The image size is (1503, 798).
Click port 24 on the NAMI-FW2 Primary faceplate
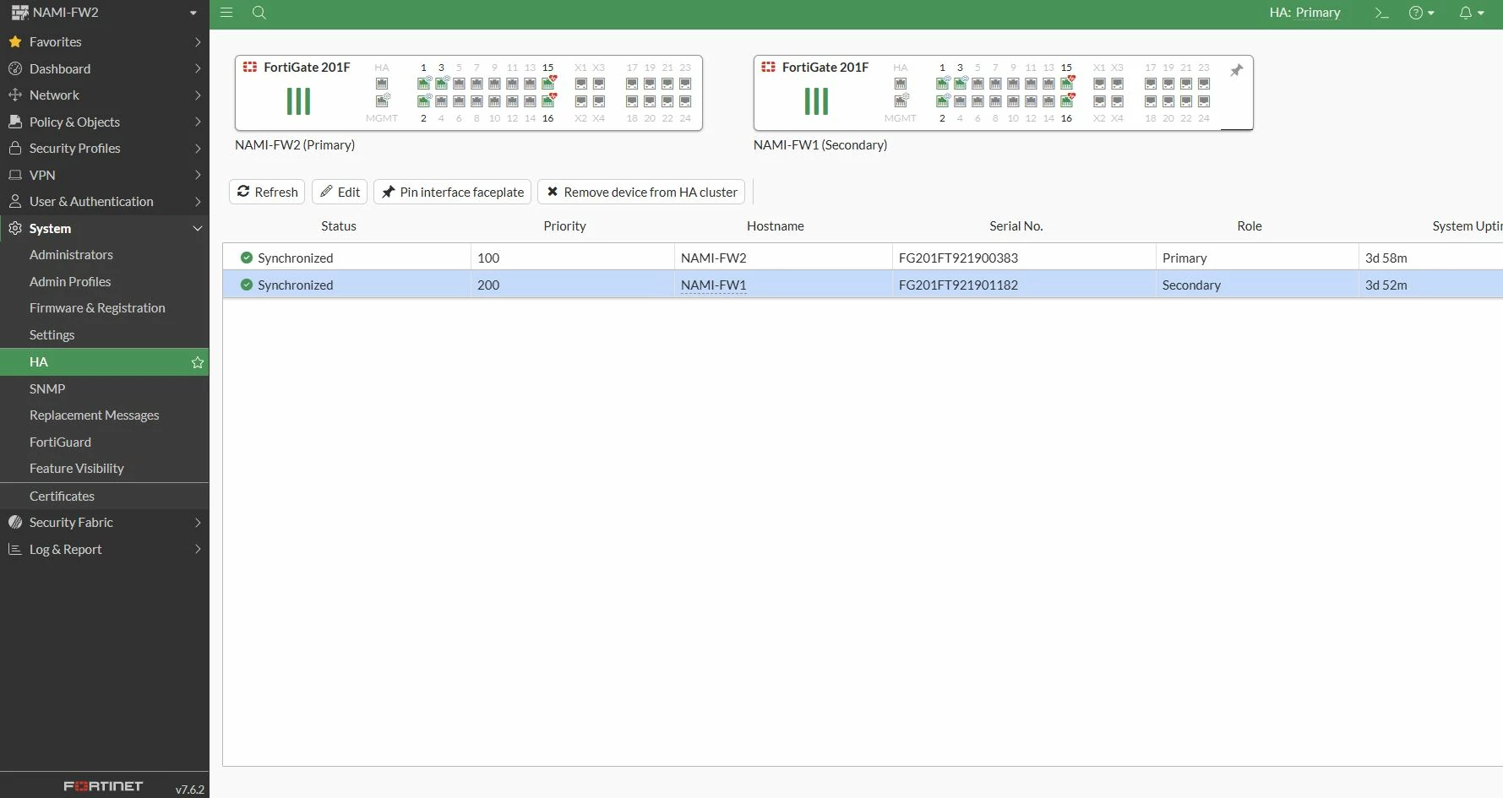coord(685,101)
